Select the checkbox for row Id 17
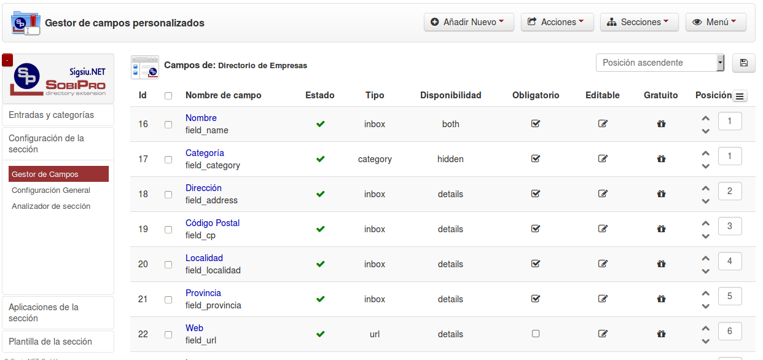This screenshot has height=360, width=763. pyautogui.click(x=168, y=160)
